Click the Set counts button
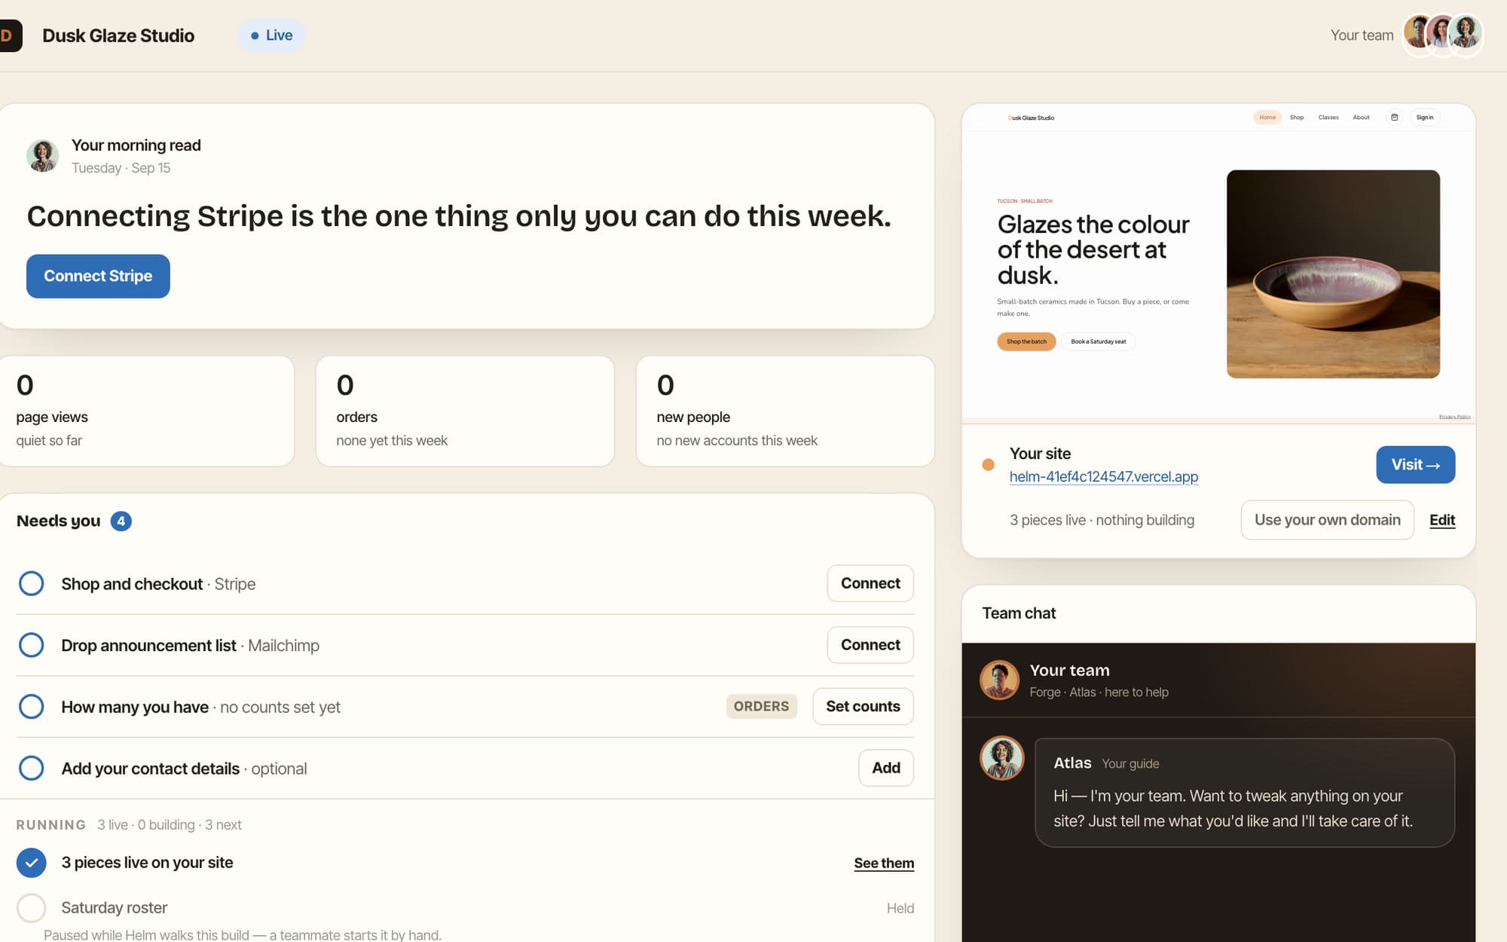The height and width of the screenshot is (942, 1507). click(x=863, y=706)
